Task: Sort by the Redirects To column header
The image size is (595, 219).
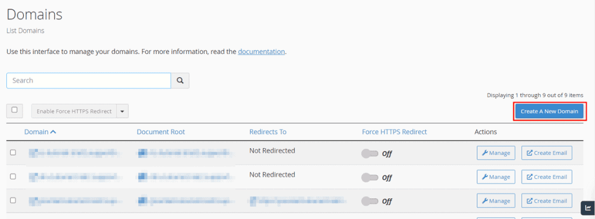Action: [268, 132]
